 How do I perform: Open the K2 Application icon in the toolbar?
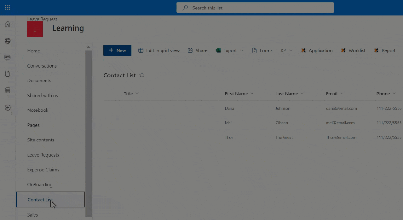[303, 50]
